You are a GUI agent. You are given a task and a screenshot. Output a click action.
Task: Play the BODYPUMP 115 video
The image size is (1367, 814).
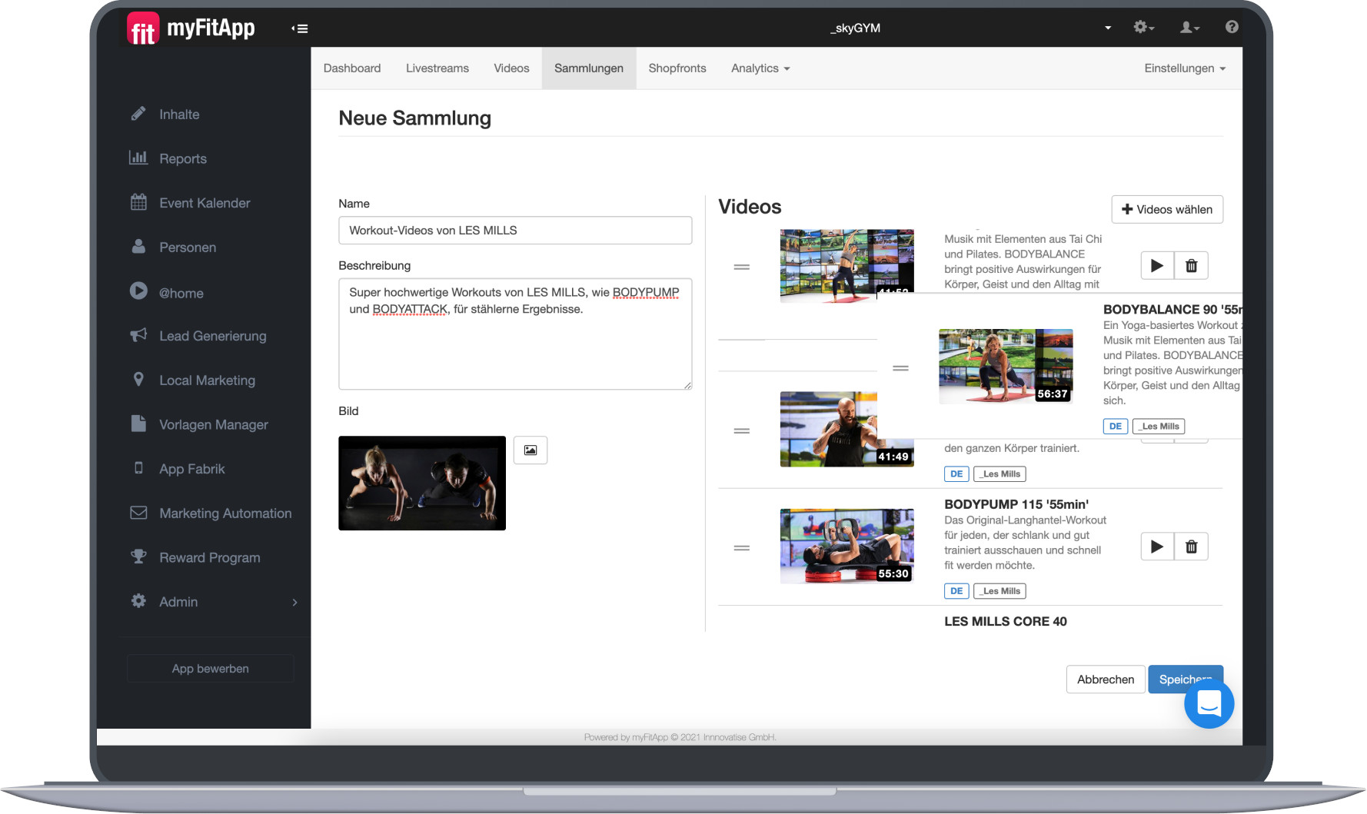pos(1157,547)
